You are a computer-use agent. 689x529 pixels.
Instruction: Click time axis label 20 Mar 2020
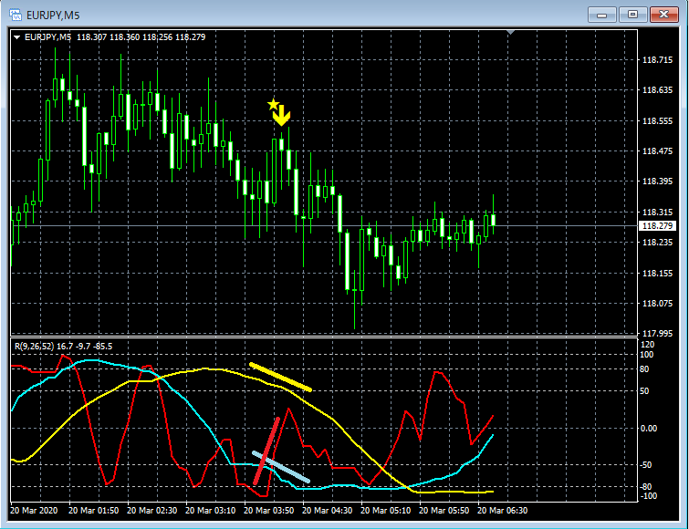click(x=34, y=511)
